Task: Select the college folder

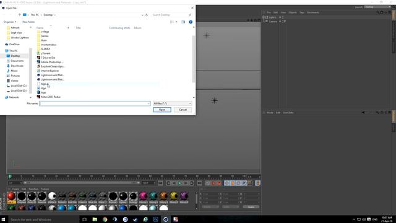Action: point(45,32)
